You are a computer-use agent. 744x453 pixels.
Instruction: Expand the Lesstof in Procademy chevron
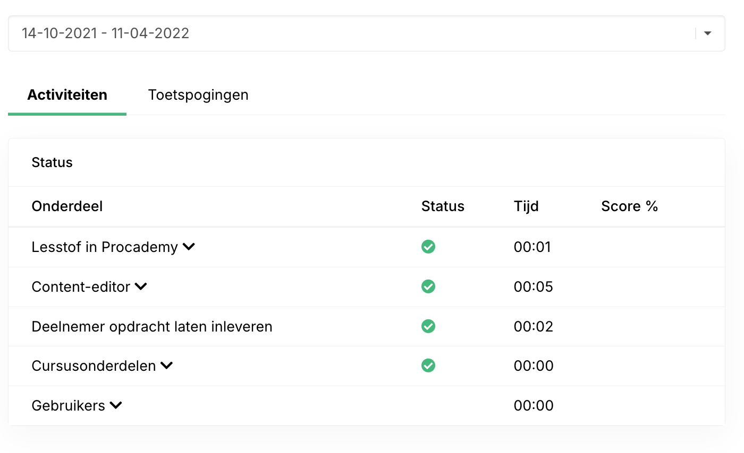189,247
